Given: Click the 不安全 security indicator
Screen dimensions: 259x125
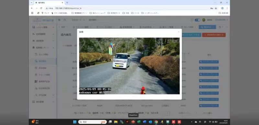Looking at the screenshot, I should [50, 8].
